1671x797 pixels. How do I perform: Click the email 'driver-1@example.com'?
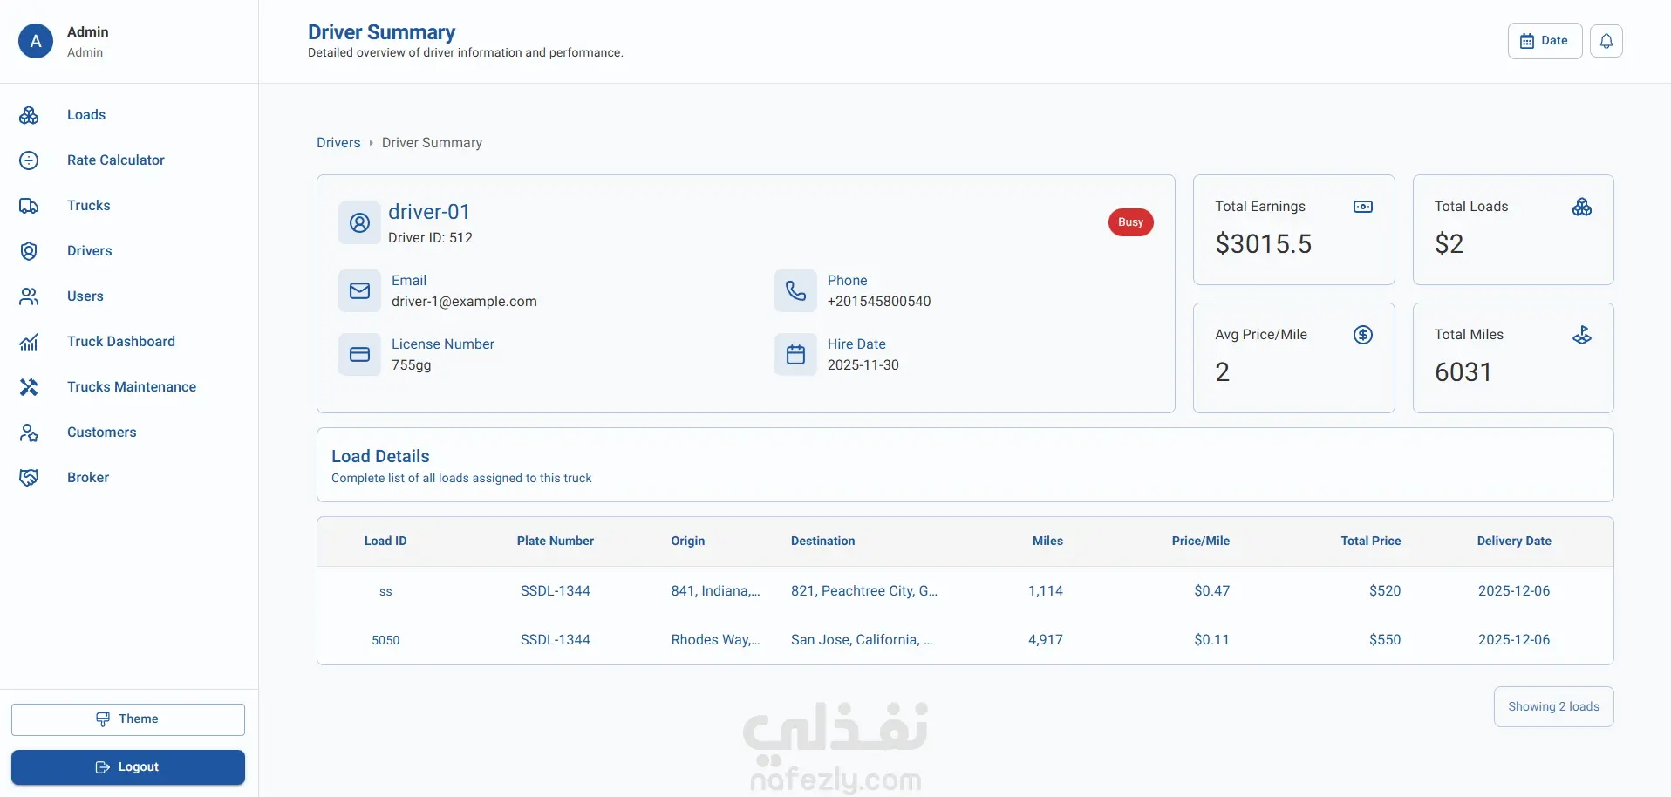click(x=464, y=302)
